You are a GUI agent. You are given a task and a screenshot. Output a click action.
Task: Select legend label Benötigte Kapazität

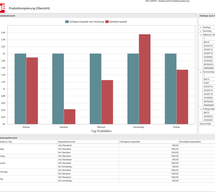(118, 22)
